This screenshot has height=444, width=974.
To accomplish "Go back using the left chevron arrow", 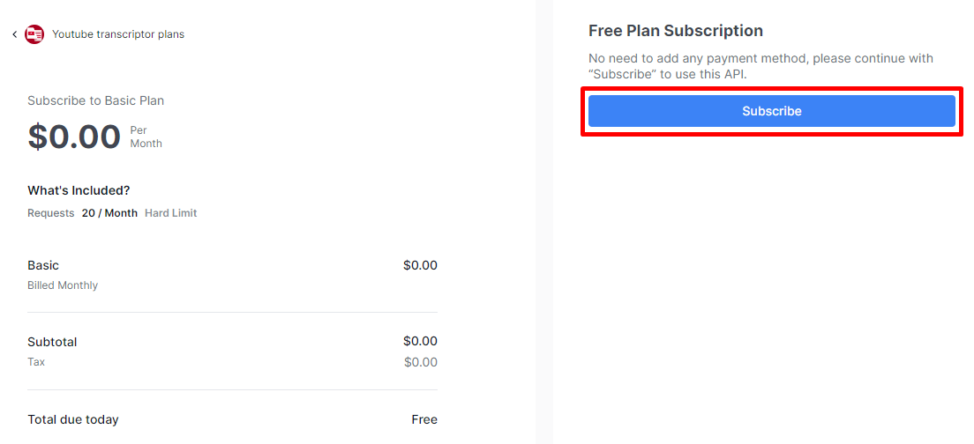I will pos(14,34).
